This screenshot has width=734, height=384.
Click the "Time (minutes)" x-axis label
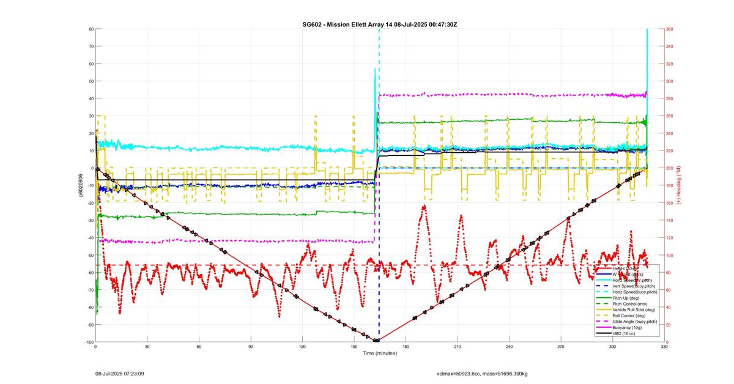(x=379, y=353)
